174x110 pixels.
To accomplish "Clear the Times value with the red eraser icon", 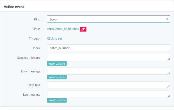I will pos(83,29).
